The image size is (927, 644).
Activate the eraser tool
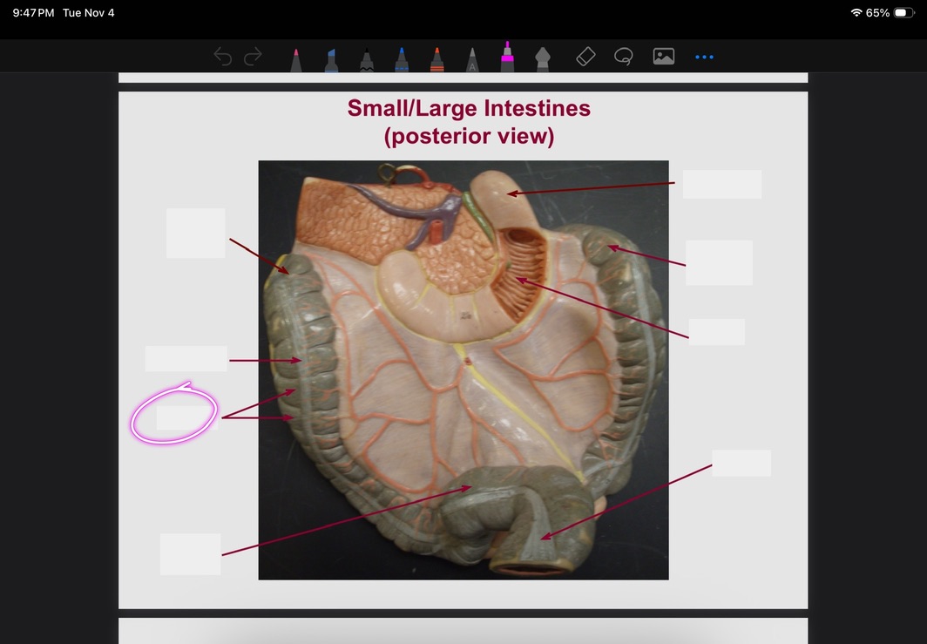(x=585, y=57)
